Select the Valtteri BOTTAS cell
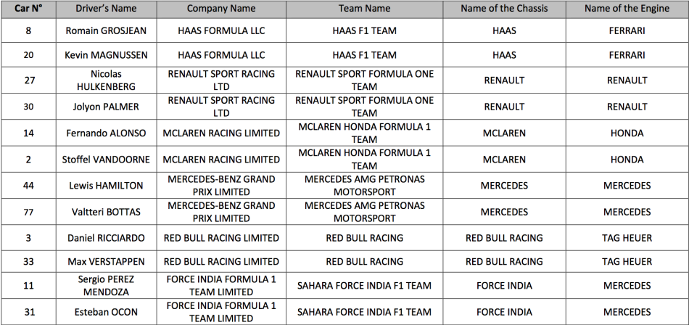Screen dimensions: 689x325 click(106, 212)
